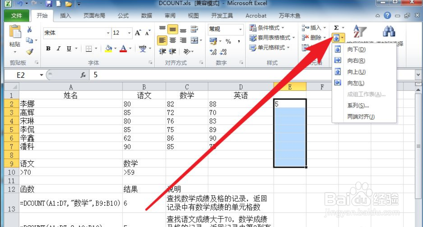Image resolution: width=423 pixels, height=227 pixels.
Task: Click the 条件格式 button
Action: [266, 28]
